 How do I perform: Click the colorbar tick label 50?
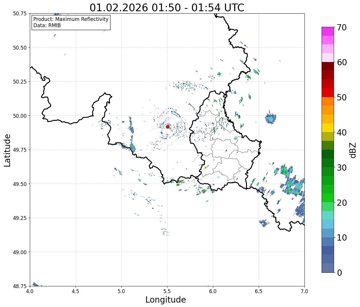click(341, 97)
